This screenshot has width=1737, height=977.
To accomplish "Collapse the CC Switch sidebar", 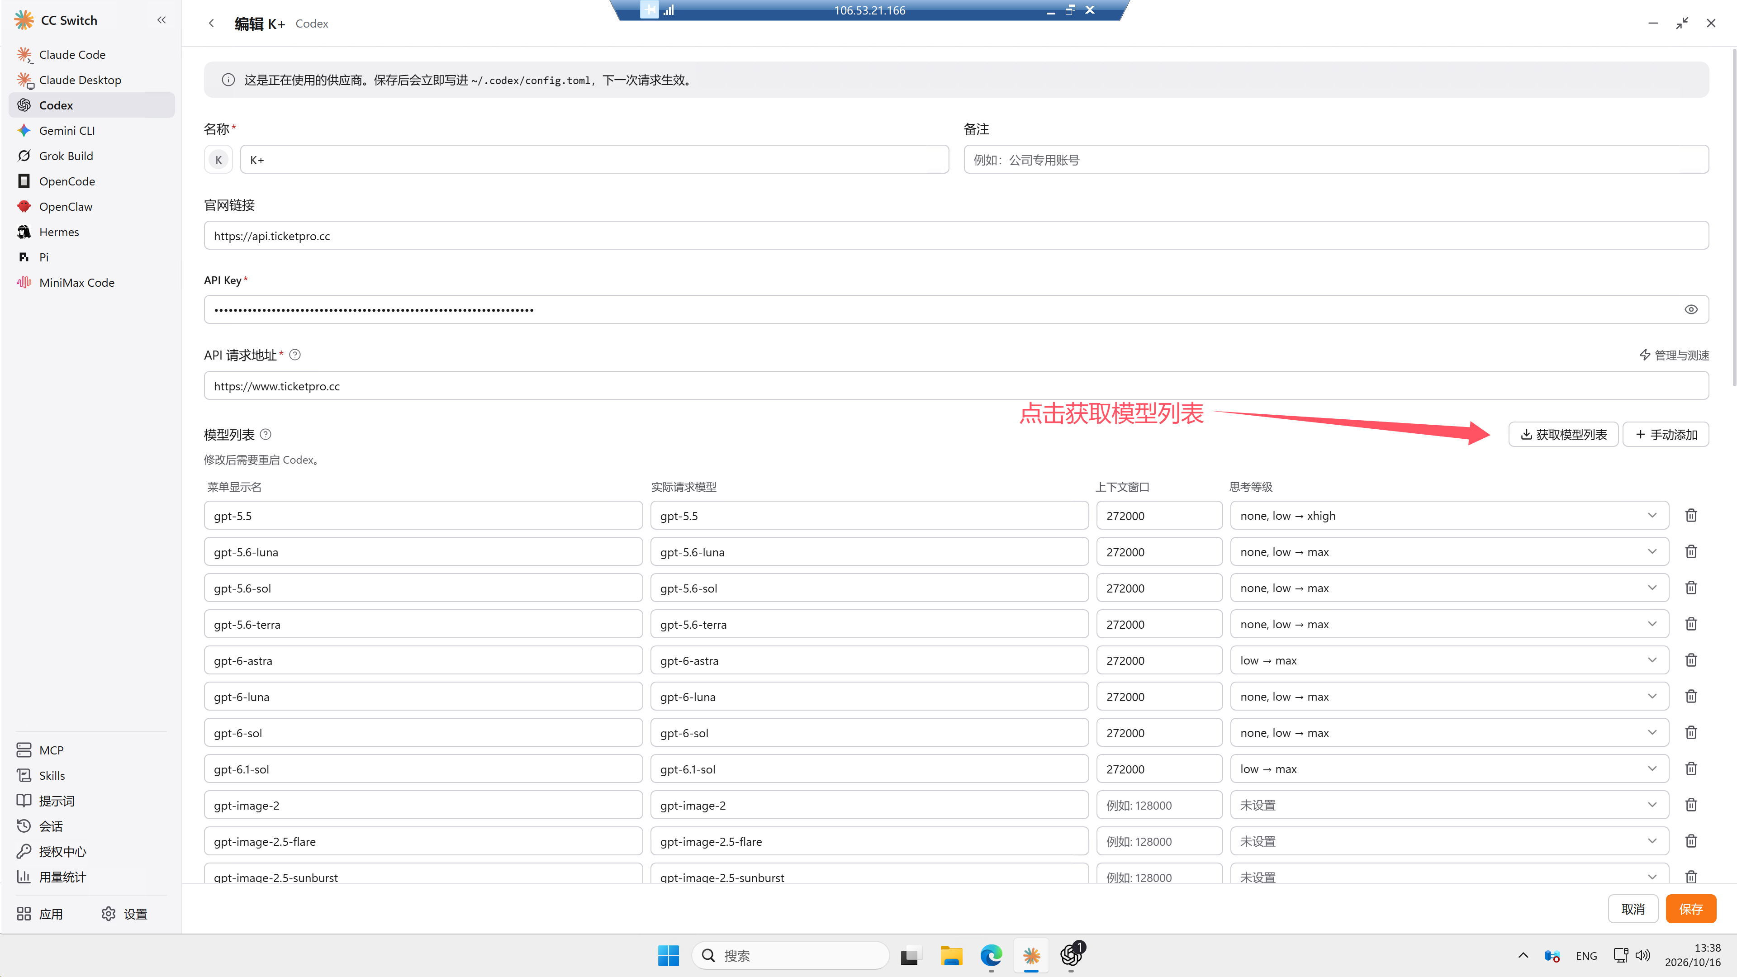I will pos(161,20).
